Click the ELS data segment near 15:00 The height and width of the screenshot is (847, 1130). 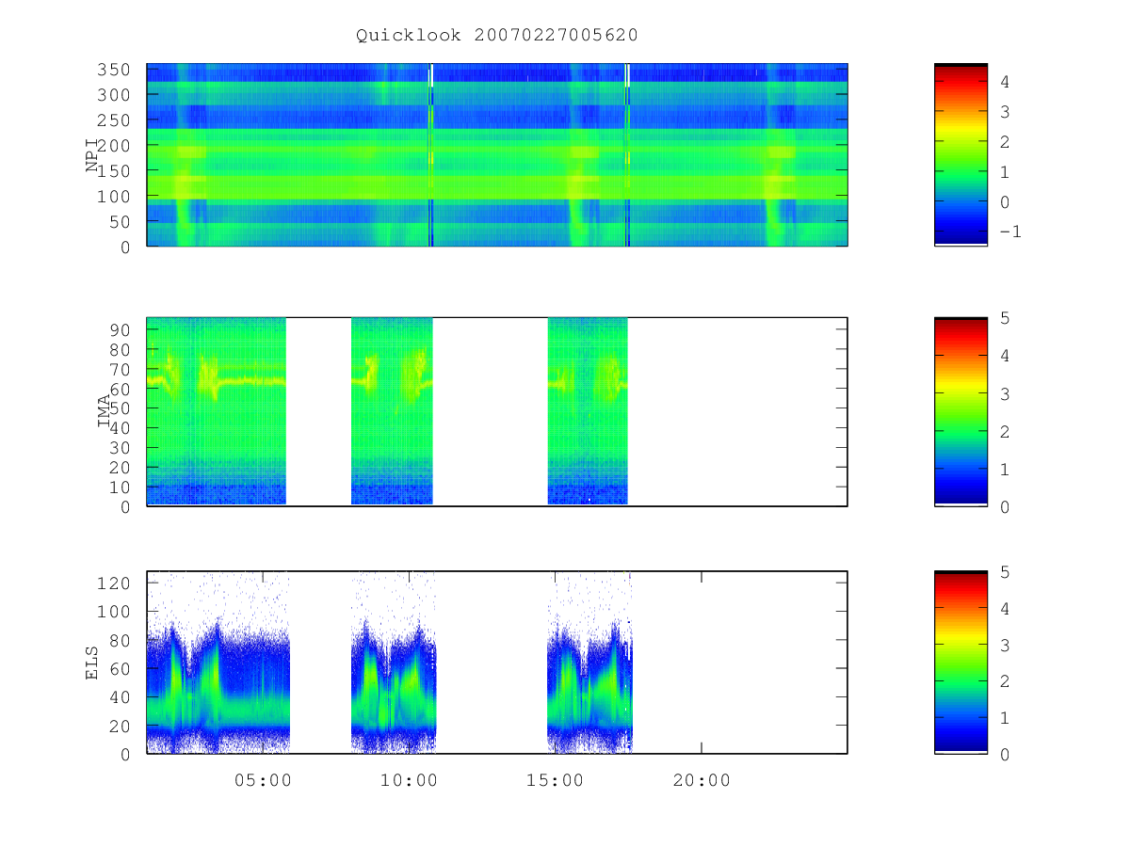coord(589,662)
